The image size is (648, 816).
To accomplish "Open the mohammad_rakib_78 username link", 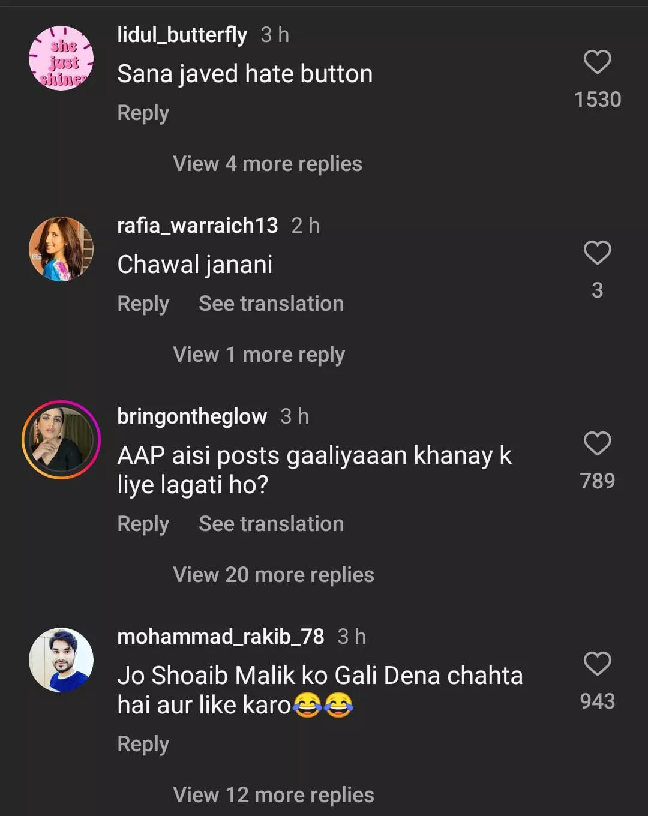I will click(220, 636).
